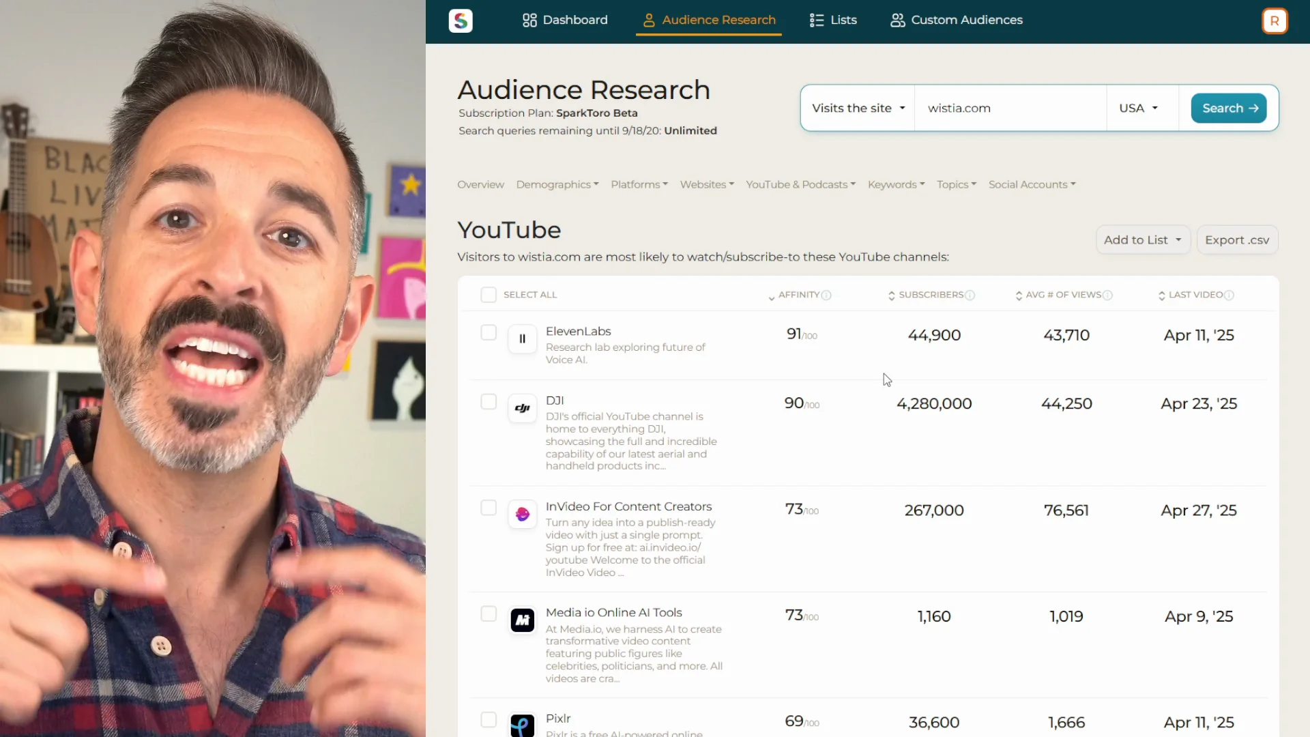Open the USA country dropdown

1139,108
